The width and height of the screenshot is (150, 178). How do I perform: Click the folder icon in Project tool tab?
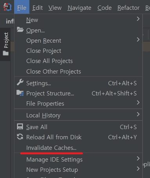tap(6, 53)
